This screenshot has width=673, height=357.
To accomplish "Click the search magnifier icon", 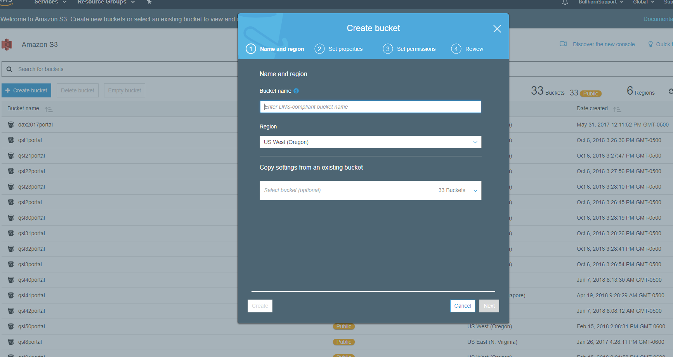I will [9, 69].
